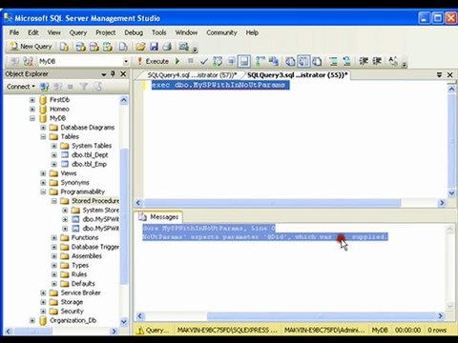Click the New Query button
This screenshot has width=458, height=343.
pyautogui.click(x=31, y=47)
